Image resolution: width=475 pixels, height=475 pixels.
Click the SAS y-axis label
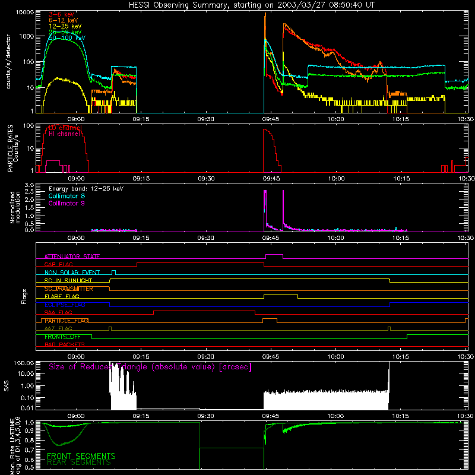tap(6, 386)
